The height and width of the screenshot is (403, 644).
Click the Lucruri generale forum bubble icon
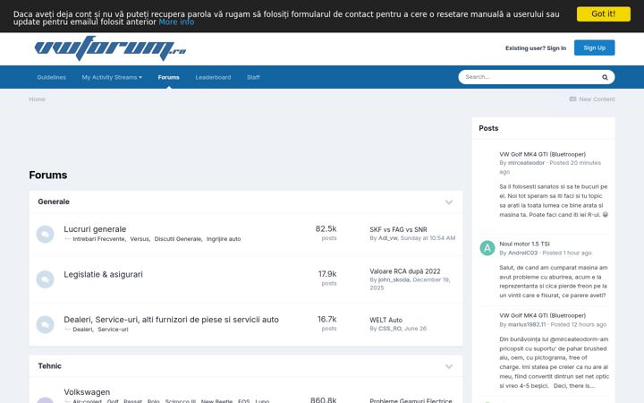click(46, 234)
